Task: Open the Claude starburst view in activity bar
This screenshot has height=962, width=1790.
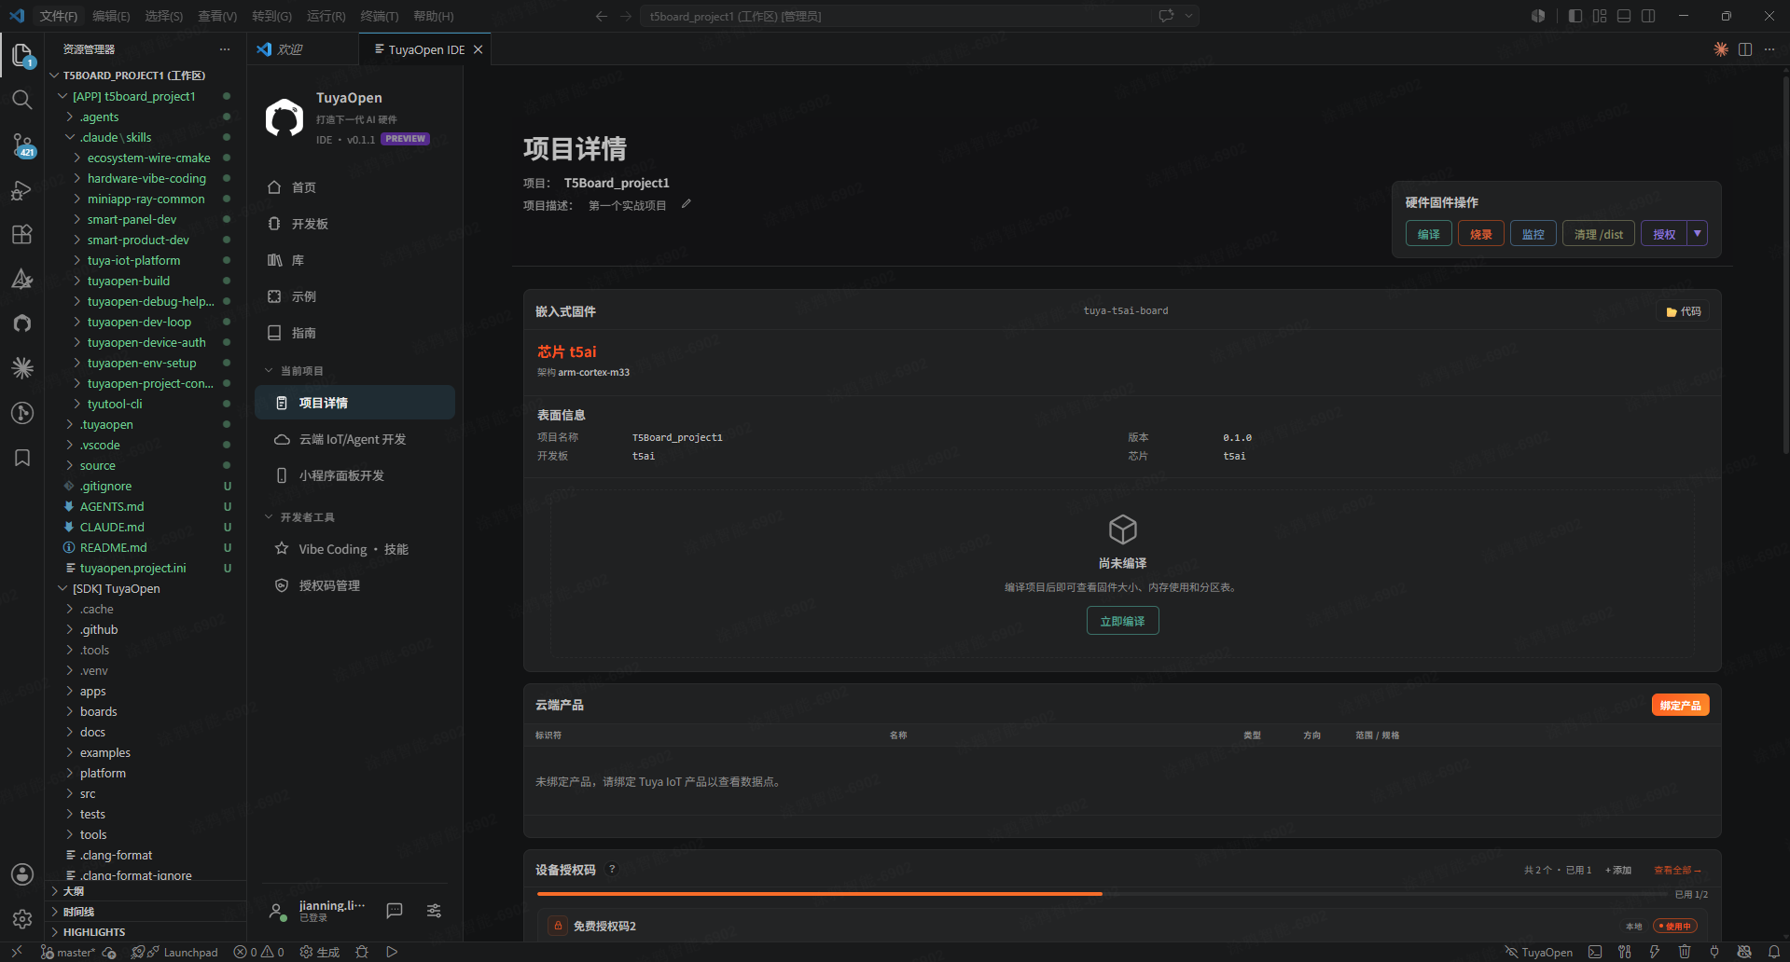Action: point(22,368)
